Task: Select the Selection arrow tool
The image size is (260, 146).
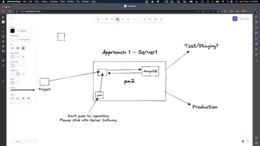Action: click(112, 19)
